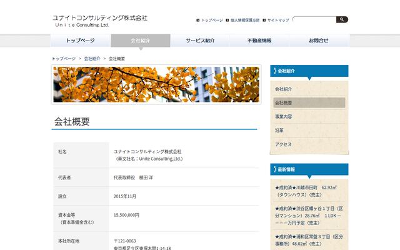Select the お問合せ navigation tab

[319, 41]
